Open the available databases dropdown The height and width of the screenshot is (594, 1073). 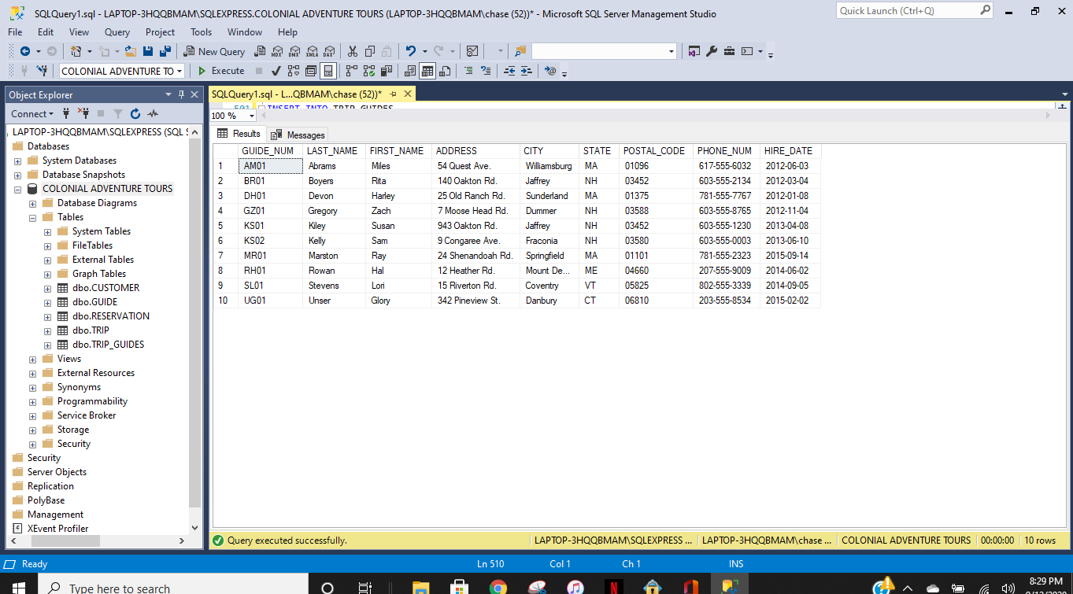[179, 70]
